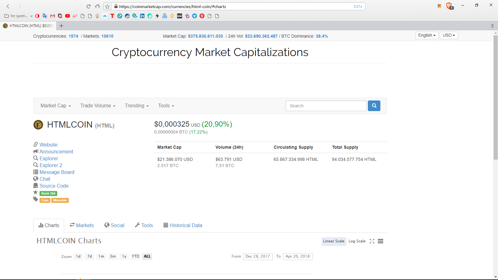
Task: Expand the Trending dropdown
Action: [x=137, y=106]
